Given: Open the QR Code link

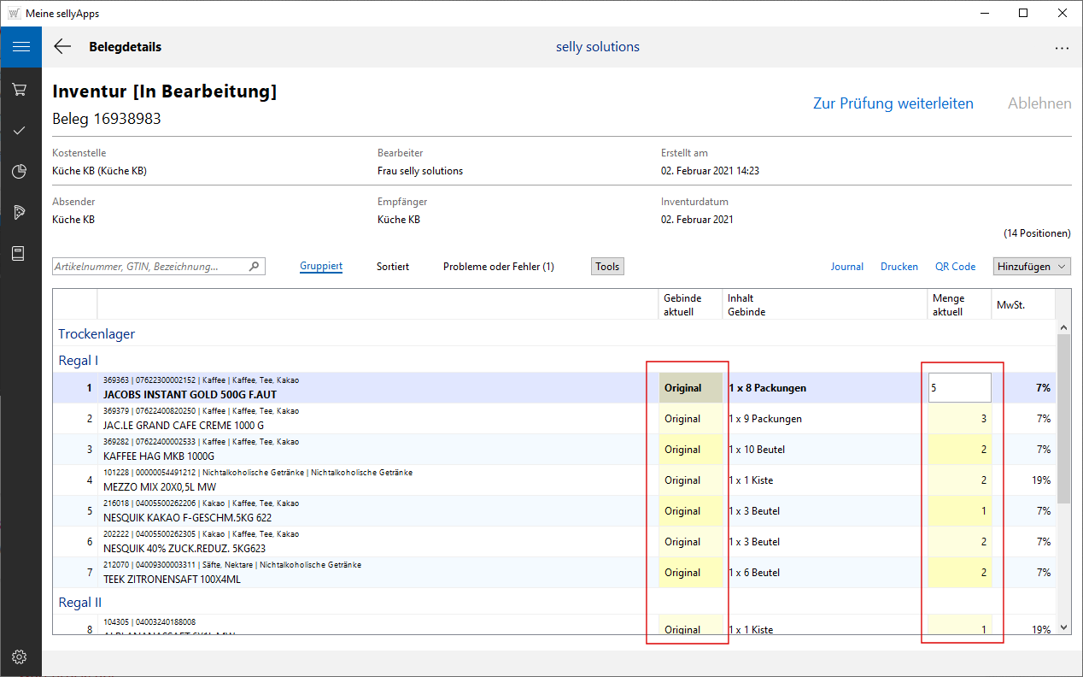Looking at the screenshot, I should 955,267.
